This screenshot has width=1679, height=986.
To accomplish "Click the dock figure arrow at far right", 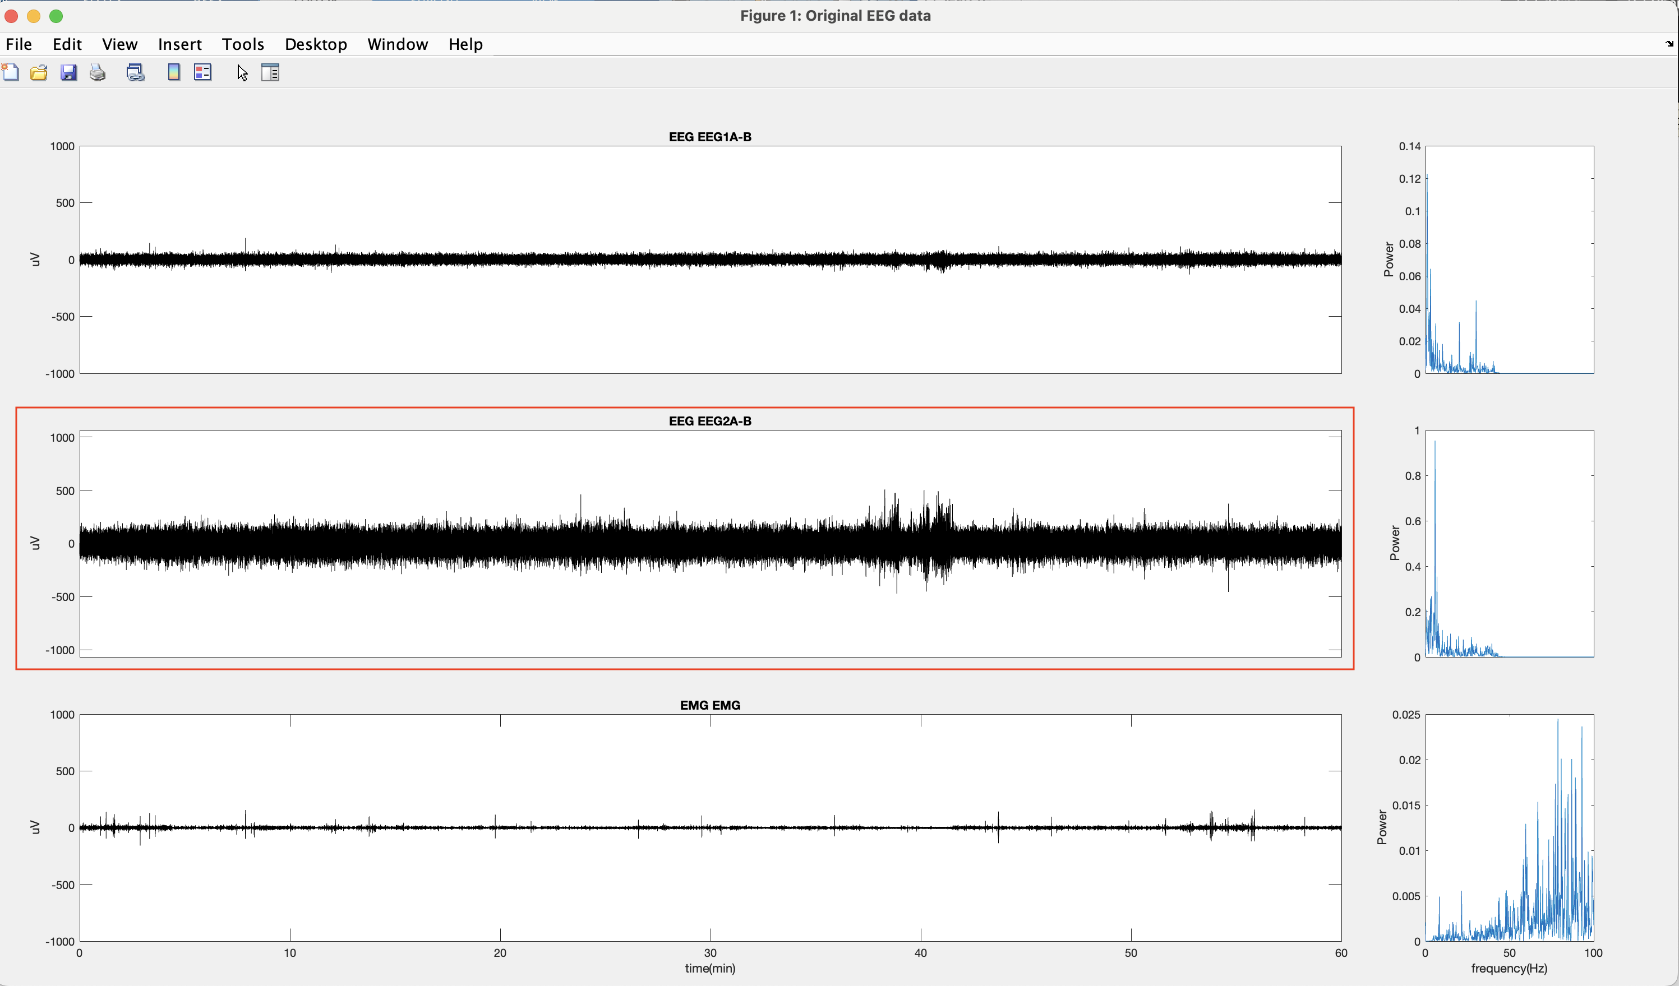I will point(1669,44).
